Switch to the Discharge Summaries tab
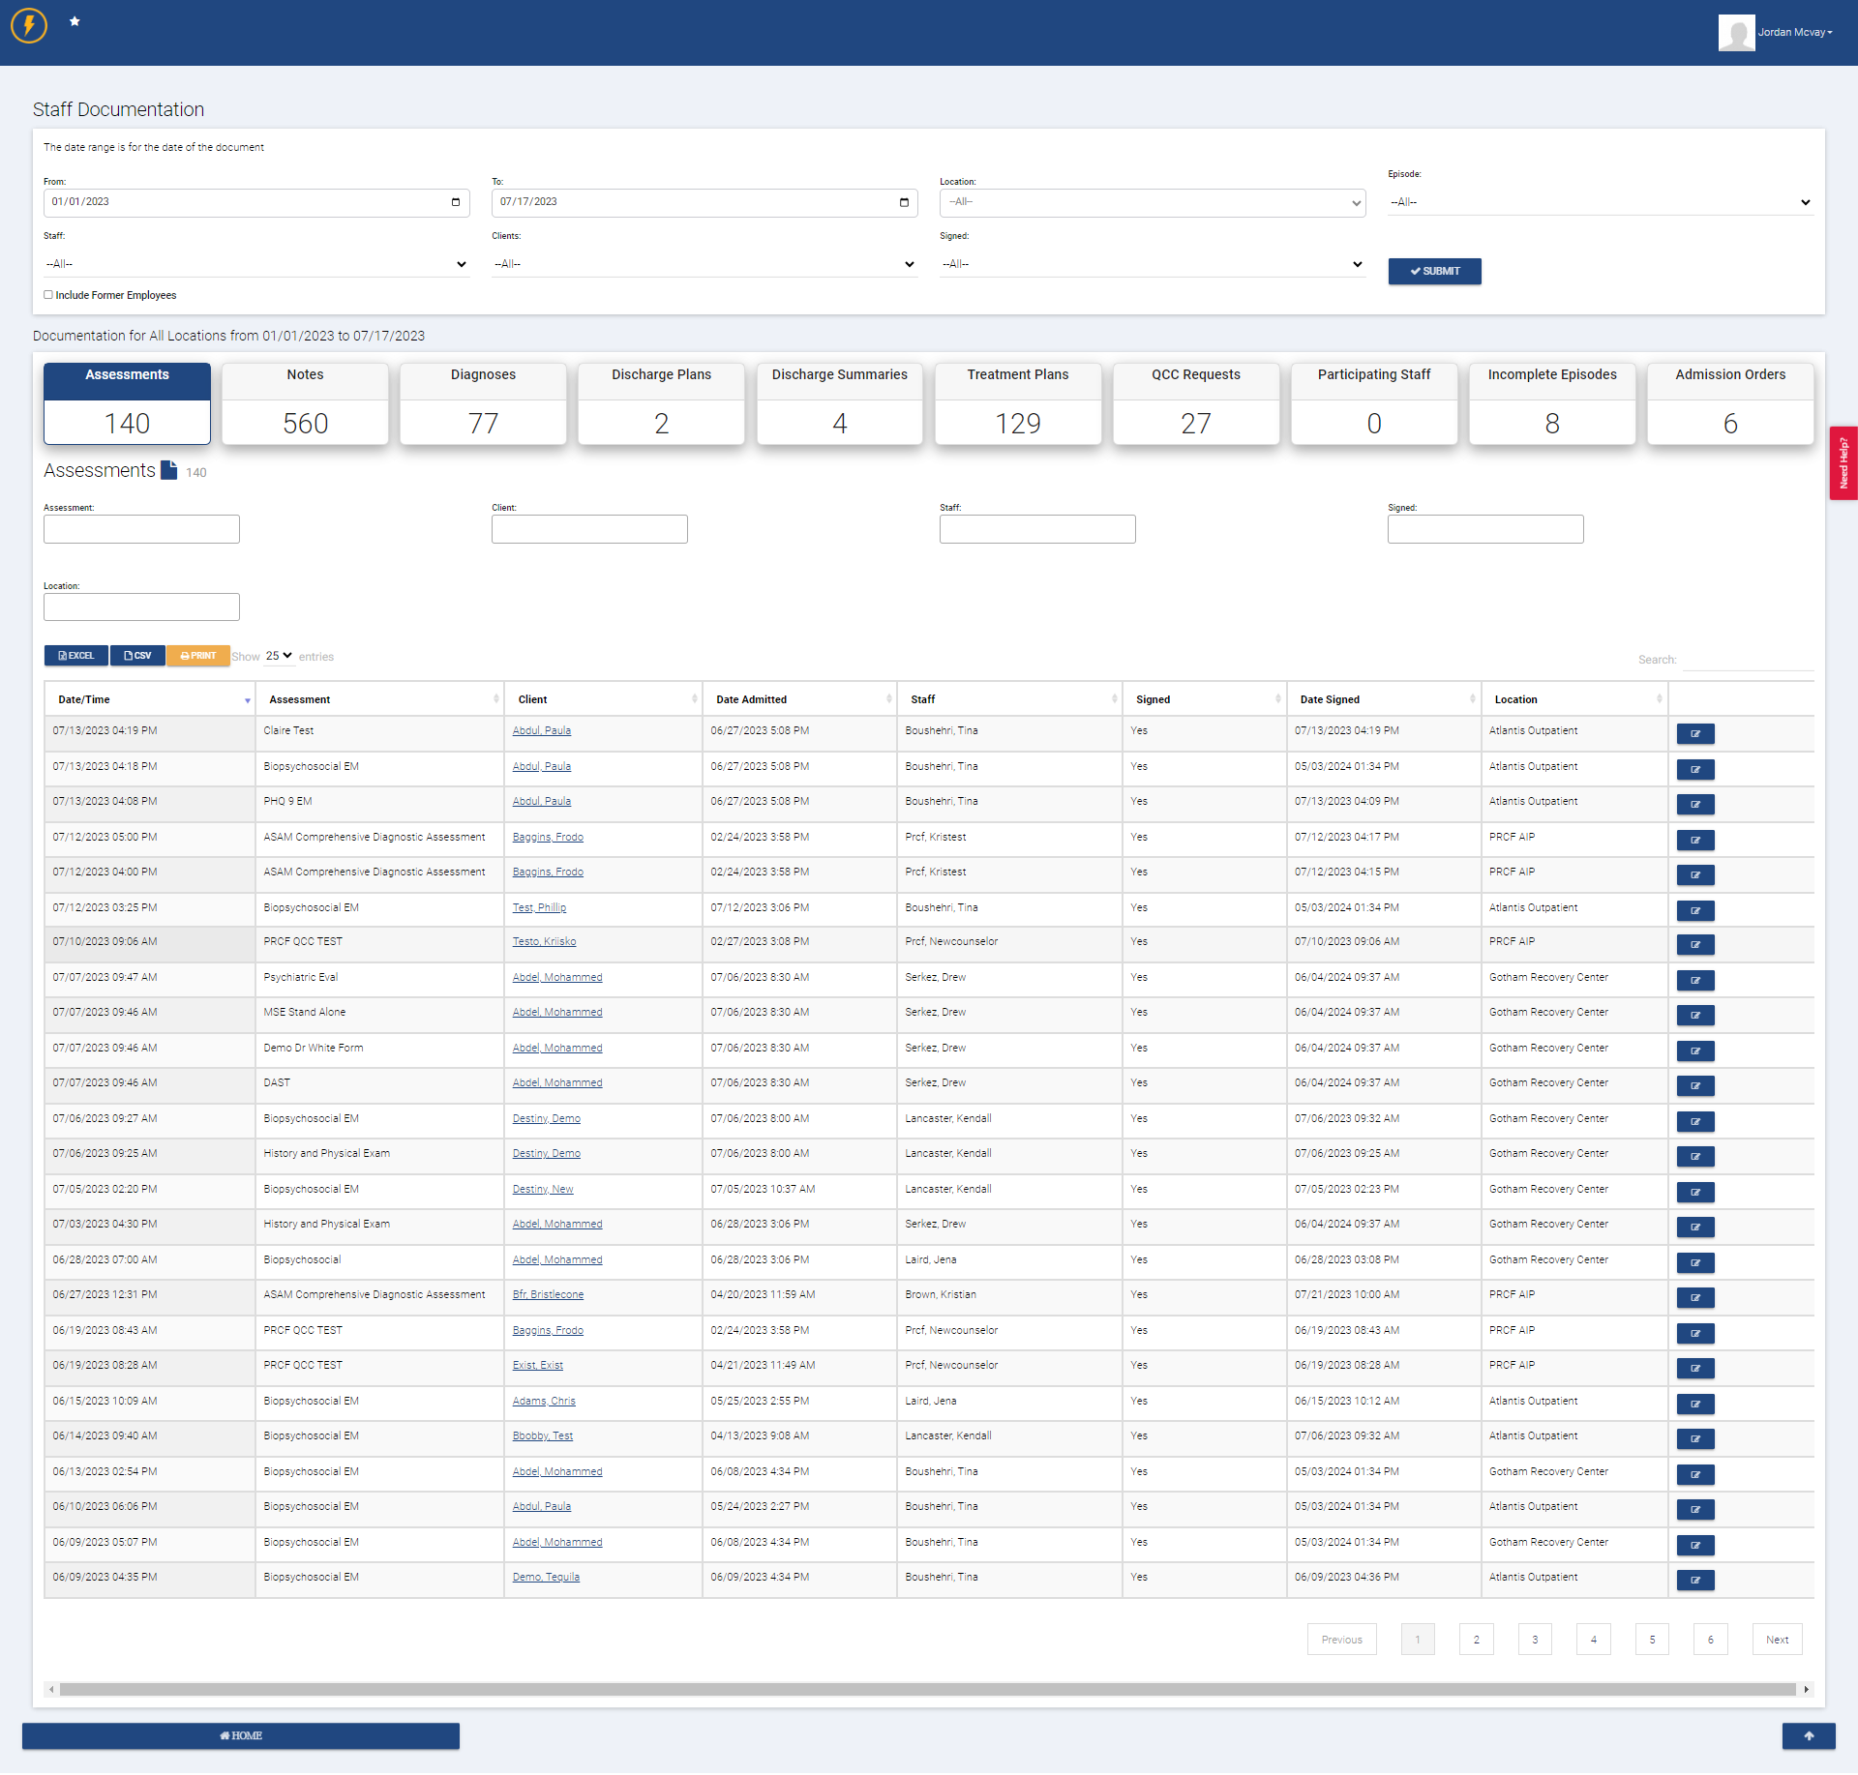1858x1775 pixels. tap(840, 403)
